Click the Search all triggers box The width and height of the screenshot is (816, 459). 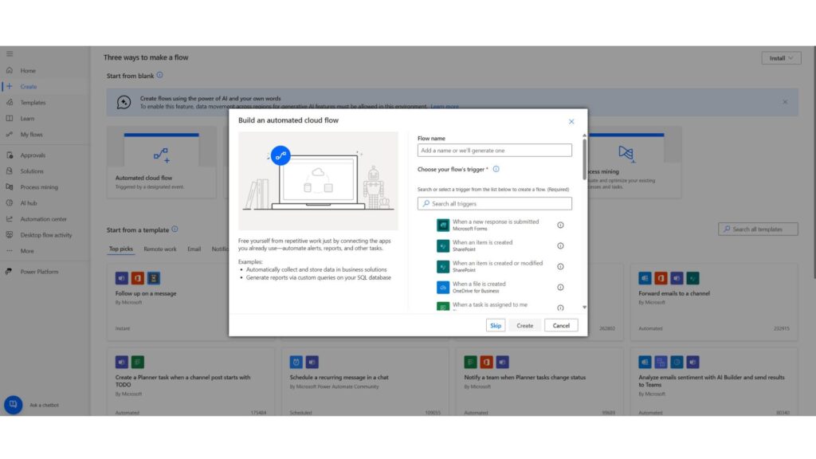click(494, 203)
